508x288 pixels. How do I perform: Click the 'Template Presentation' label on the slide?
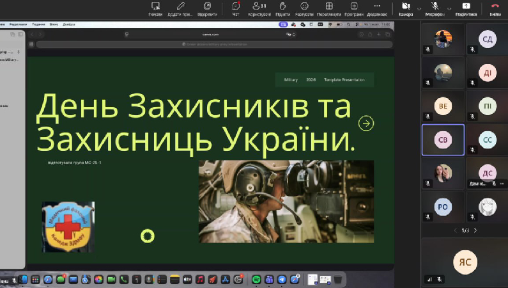(x=344, y=80)
